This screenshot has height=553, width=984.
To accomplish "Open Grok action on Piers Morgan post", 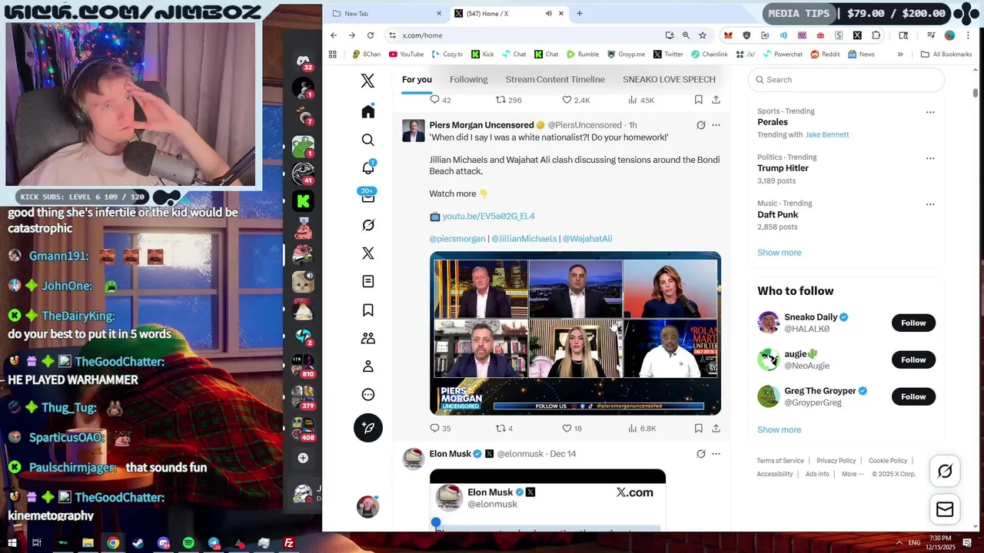I will [x=700, y=125].
